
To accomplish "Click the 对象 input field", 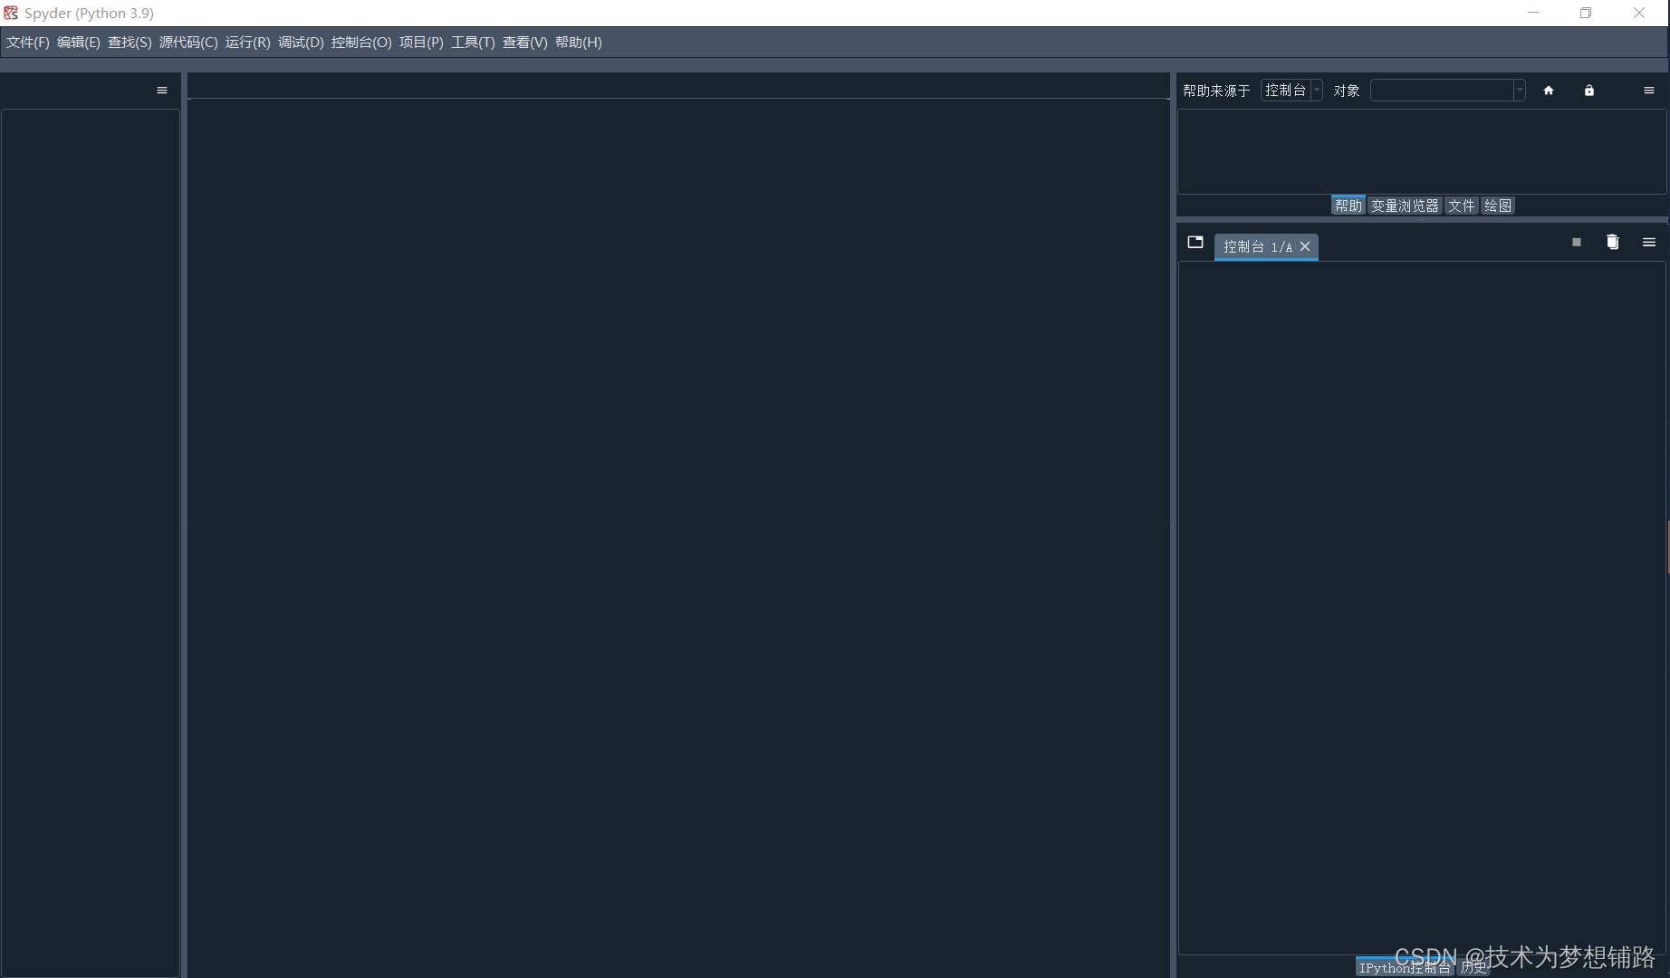I will [1442, 91].
